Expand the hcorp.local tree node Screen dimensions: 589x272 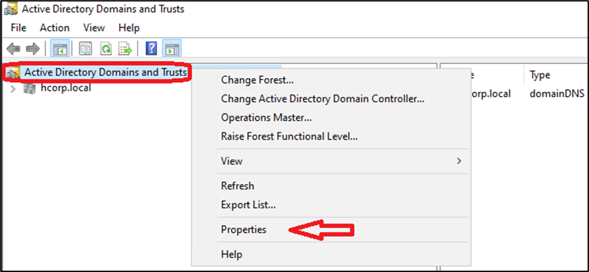tap(13, 88)
